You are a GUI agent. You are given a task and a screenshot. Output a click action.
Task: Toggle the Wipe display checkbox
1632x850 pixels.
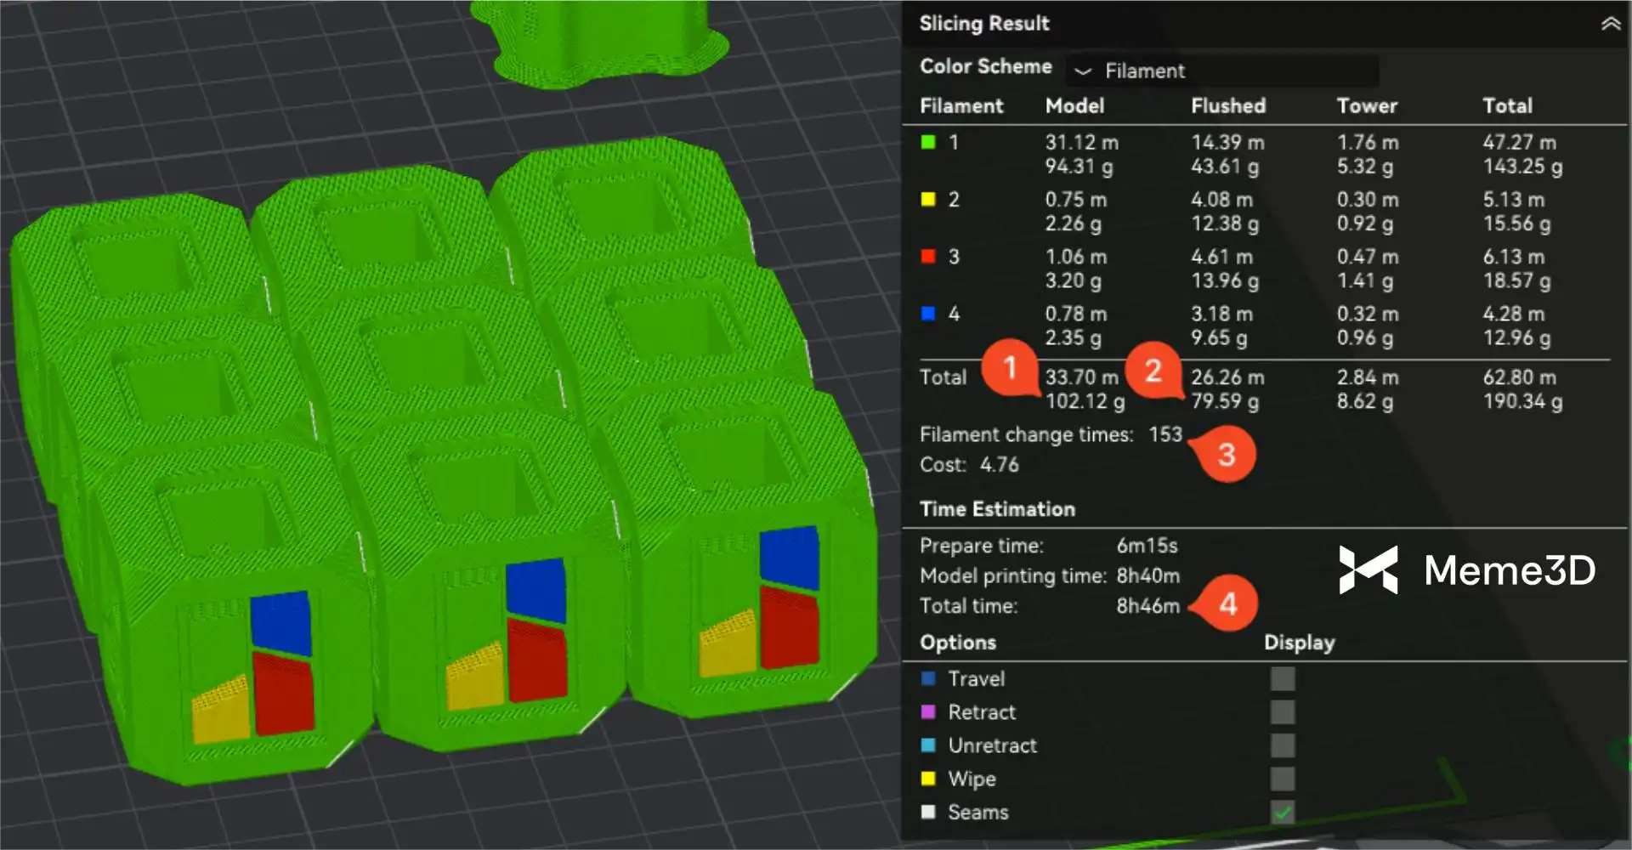click(1283, 779)
